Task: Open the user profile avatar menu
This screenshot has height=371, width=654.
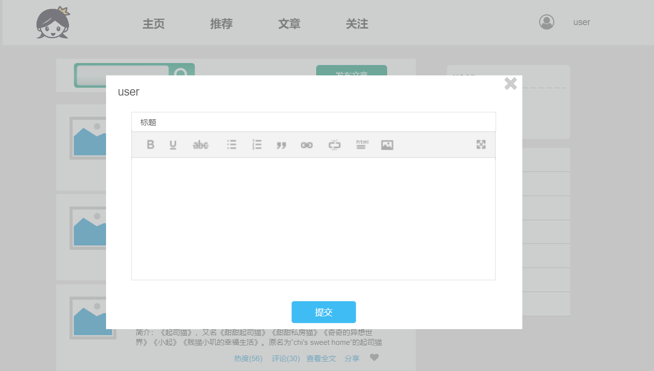Action: coord(546,22)
